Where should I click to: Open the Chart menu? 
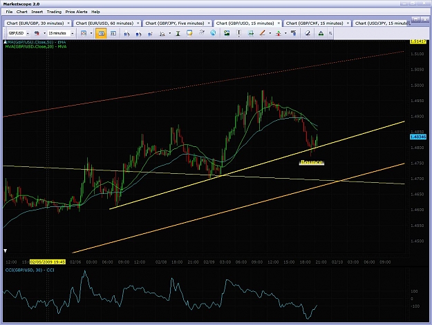coord(21,12)
